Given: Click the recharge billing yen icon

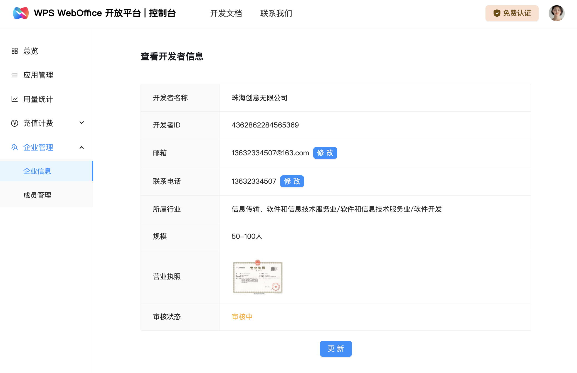Looking at the screenshot, I should coord(14,123).
